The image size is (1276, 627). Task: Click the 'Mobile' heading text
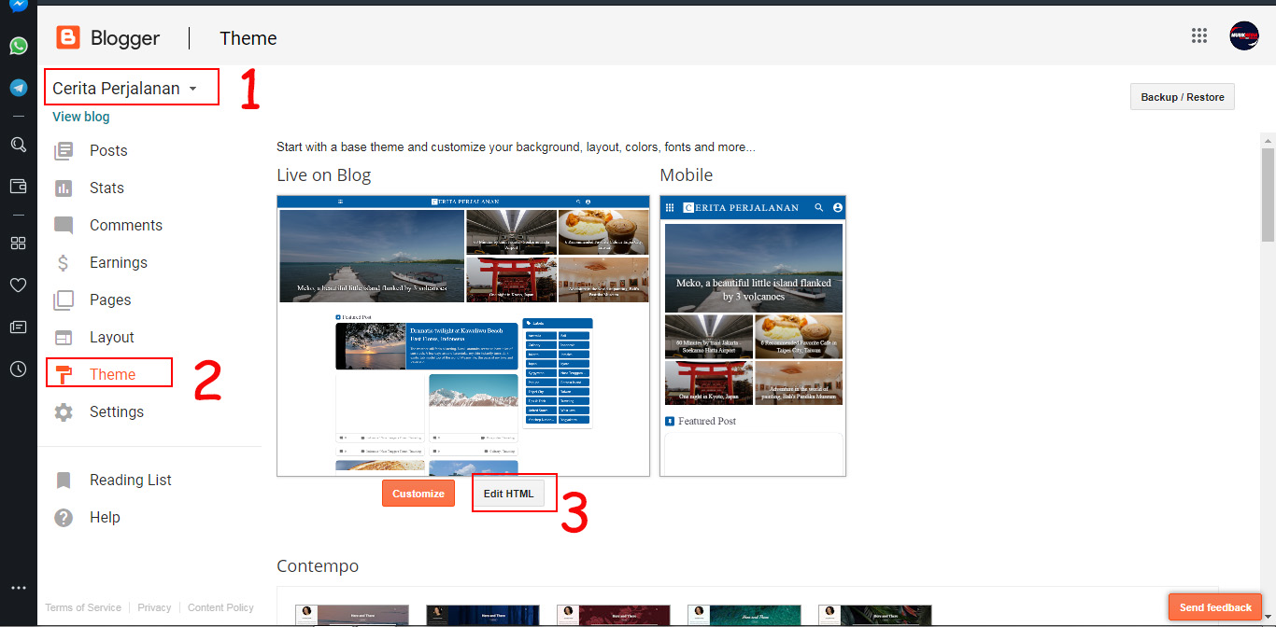[686, 175]
